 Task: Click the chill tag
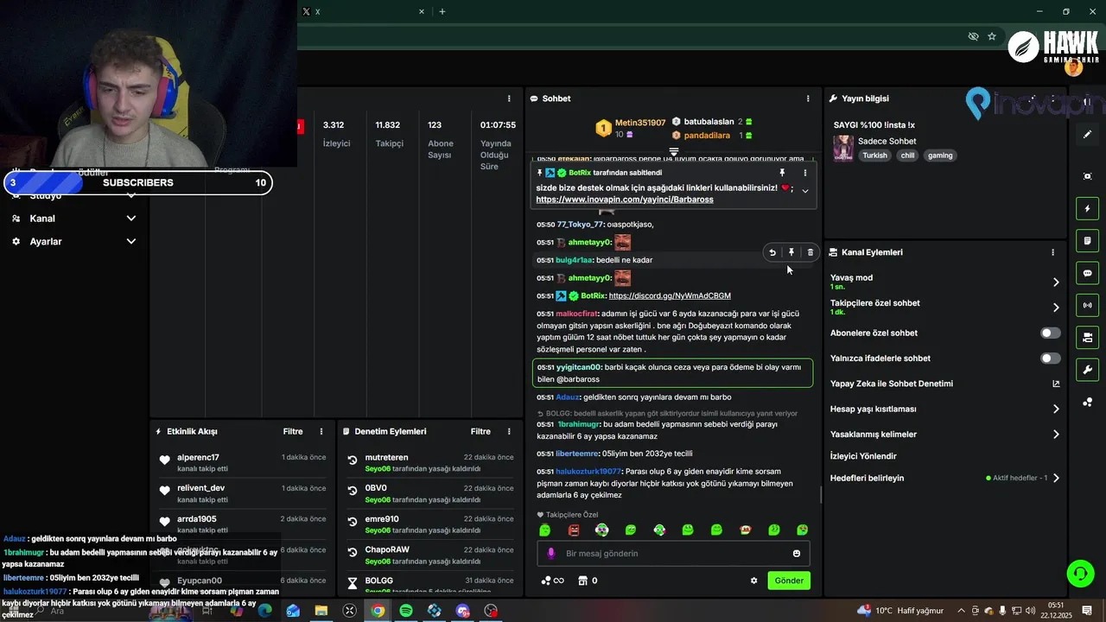(x=907, y=155)
